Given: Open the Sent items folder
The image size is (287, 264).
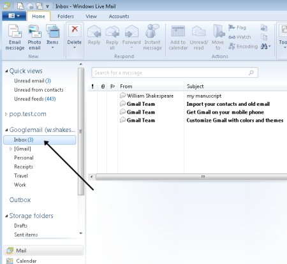Looking at the screenshot, I should [26, 235].
